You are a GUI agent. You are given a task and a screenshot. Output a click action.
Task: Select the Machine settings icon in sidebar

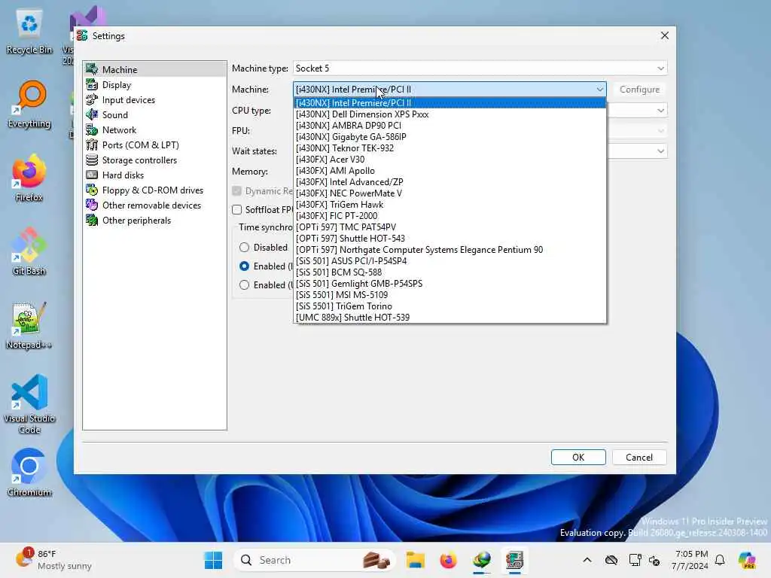[92, 69]
